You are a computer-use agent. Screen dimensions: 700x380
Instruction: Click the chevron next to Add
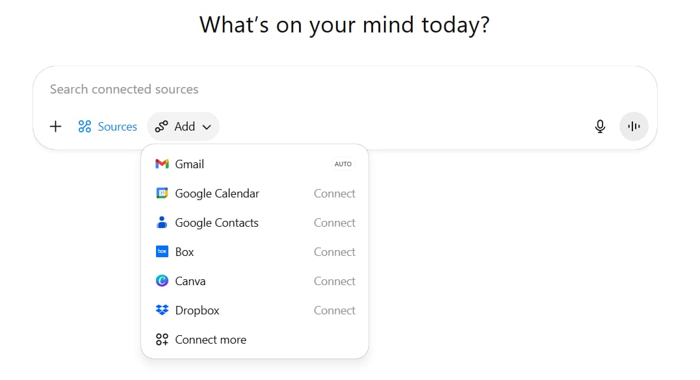tap(207, 127)
